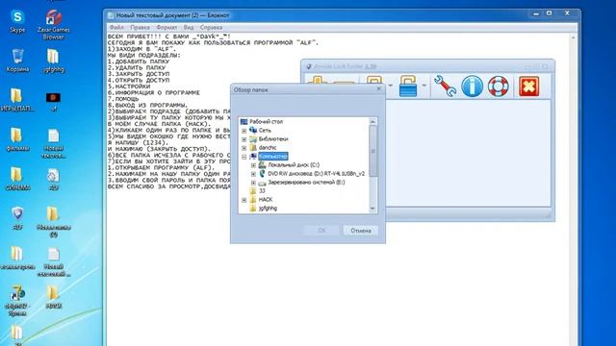Close the Обзор папок dialog
616x346 pixels.
tap(378, 89)
